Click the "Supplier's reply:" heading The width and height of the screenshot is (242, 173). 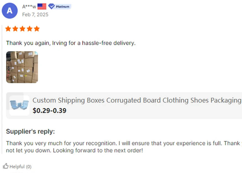coord(30,131)
